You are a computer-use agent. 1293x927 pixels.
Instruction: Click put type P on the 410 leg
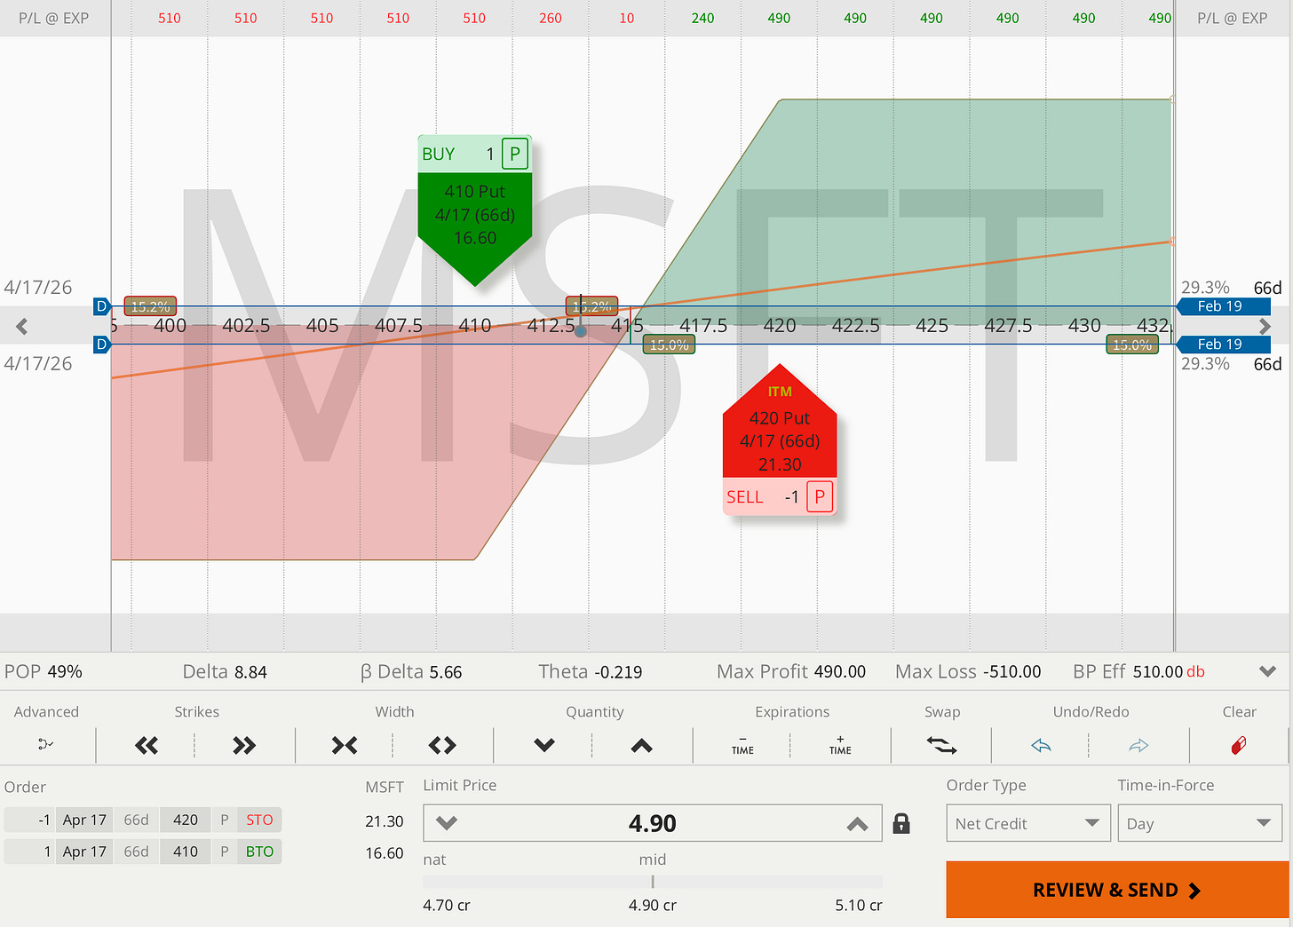[225, 852]
